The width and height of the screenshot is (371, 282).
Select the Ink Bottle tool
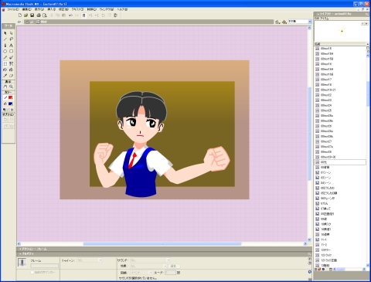(x=5, y=70)
